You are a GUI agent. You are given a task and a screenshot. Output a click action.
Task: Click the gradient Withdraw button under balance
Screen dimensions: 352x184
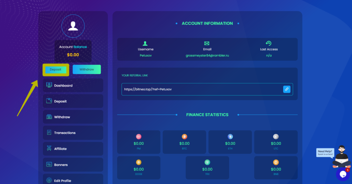pyautogui.click(x=87, y=69)
